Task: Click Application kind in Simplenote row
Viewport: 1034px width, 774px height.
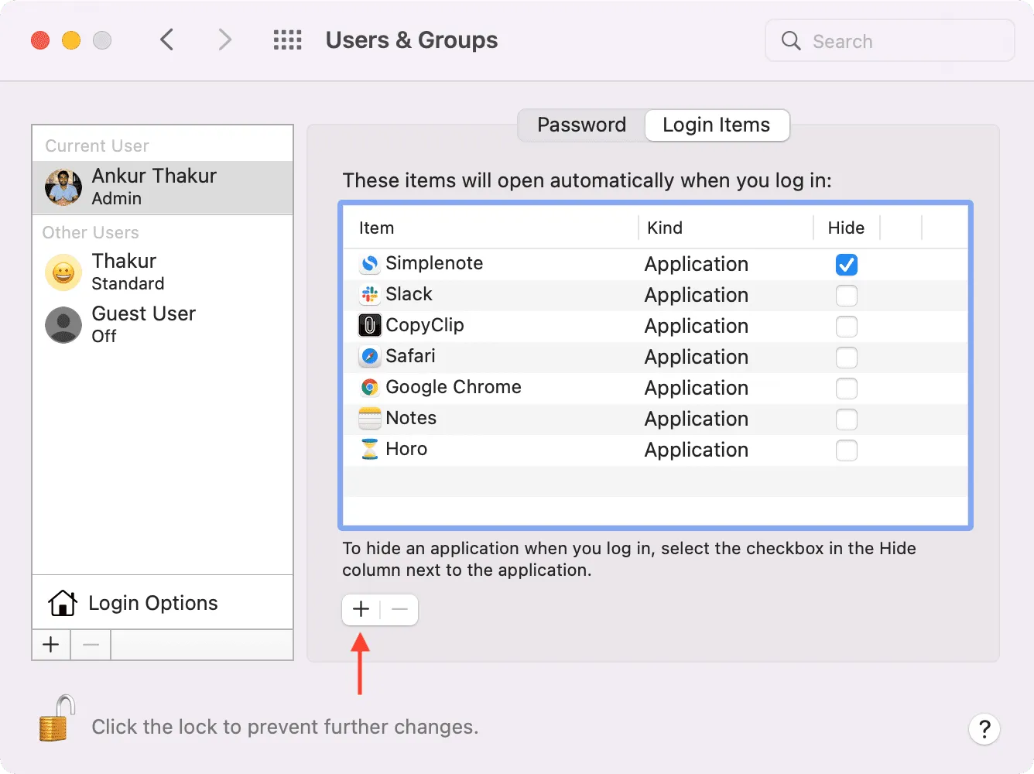Action: point(697,265)
